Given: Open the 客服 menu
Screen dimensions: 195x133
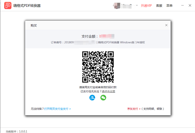Looking at the screenshot, I should pos(159,5).
